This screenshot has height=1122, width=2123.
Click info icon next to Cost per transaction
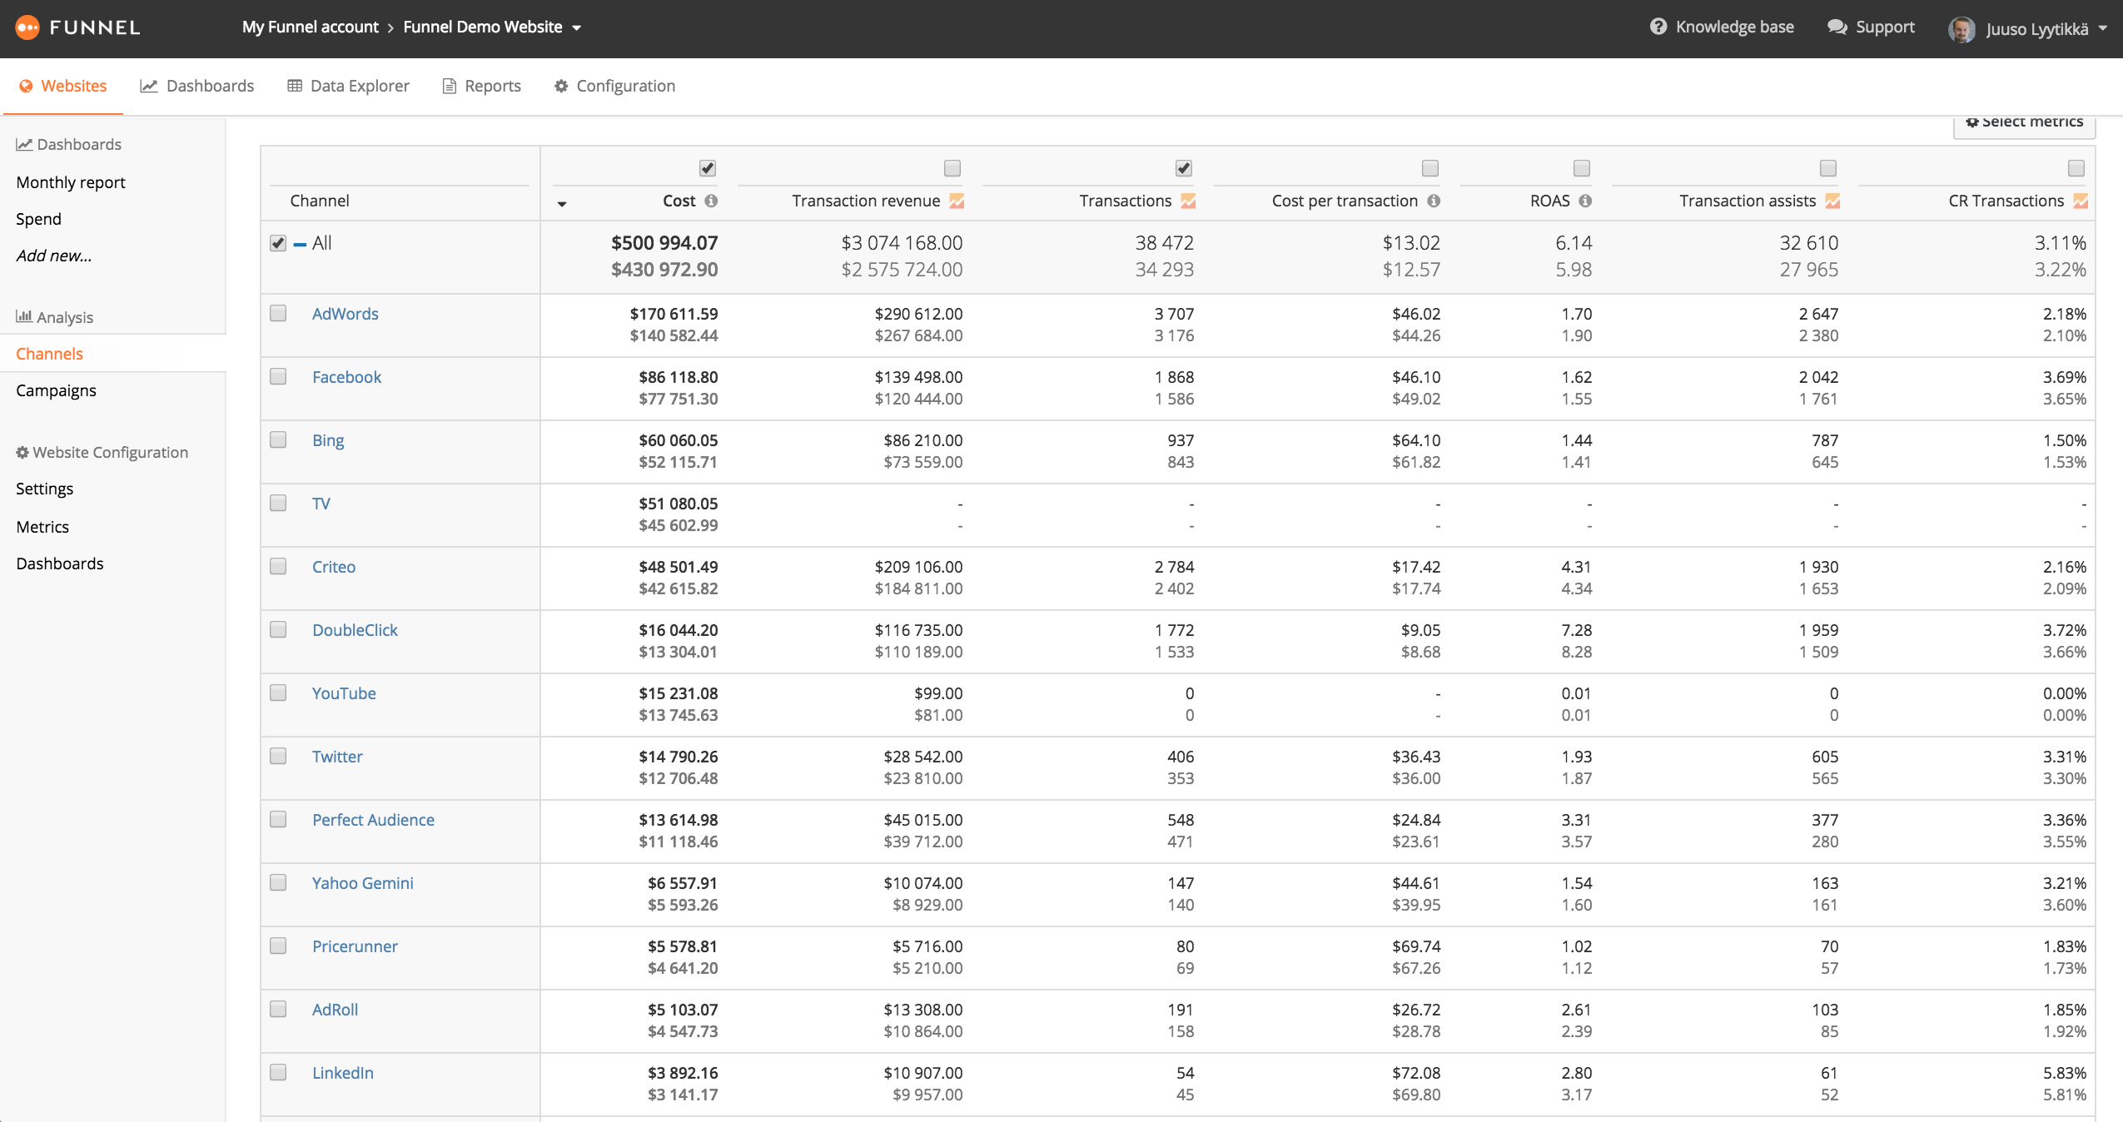coord(1434,201)
